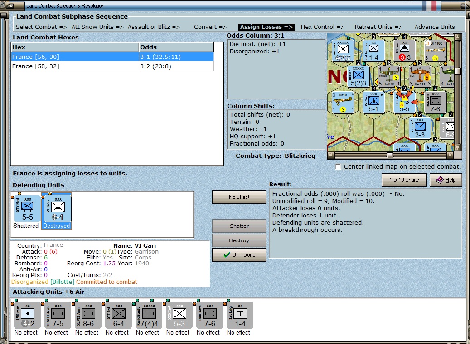Click the 5(2)3 HQ counter on map
470x344 pixels.
click(x=358, y=76)
